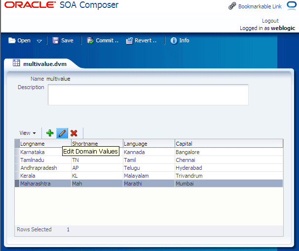Click inside the Description text box

(x=148, y=94)
